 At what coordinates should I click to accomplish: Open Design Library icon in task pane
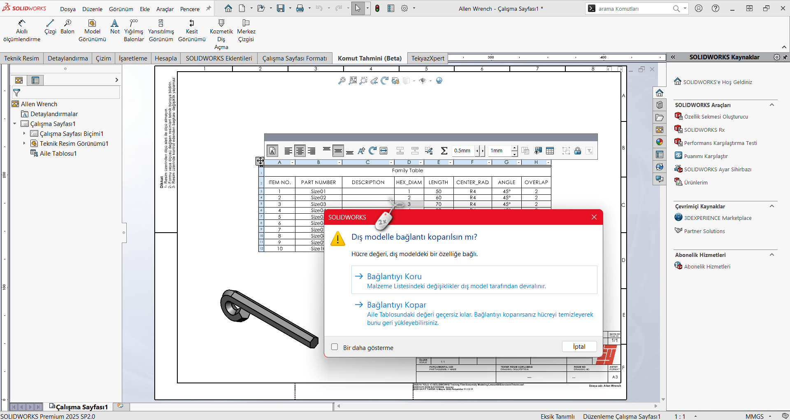click(x=660, y=105)
